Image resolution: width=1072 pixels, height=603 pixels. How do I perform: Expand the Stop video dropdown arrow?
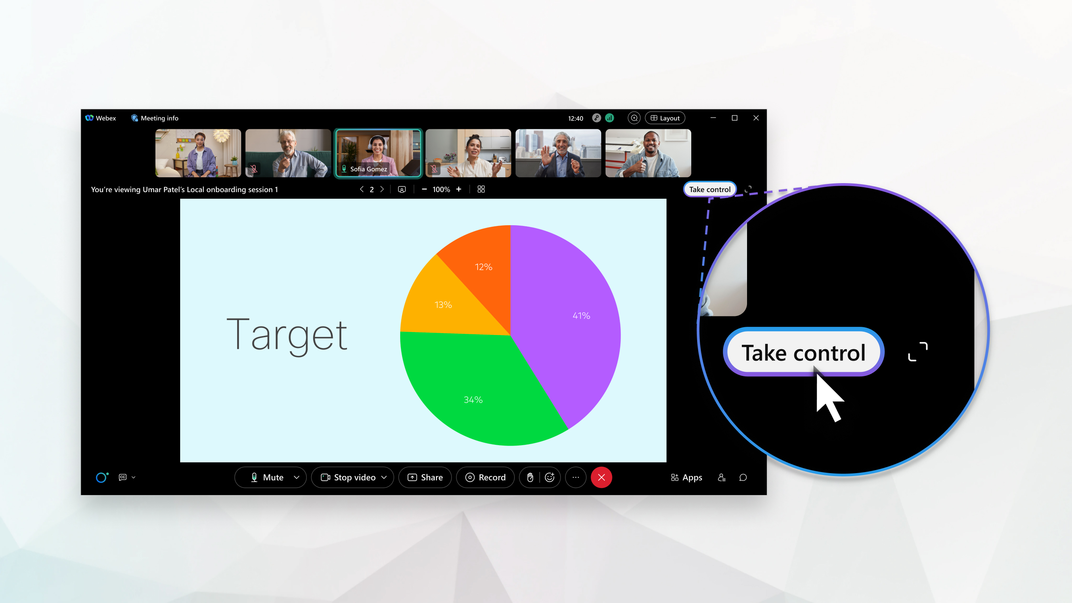(x=385, y=477)
